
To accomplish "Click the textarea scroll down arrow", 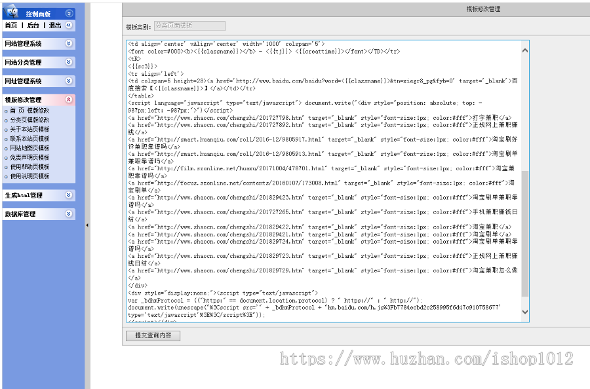I will tap(525, 312).
